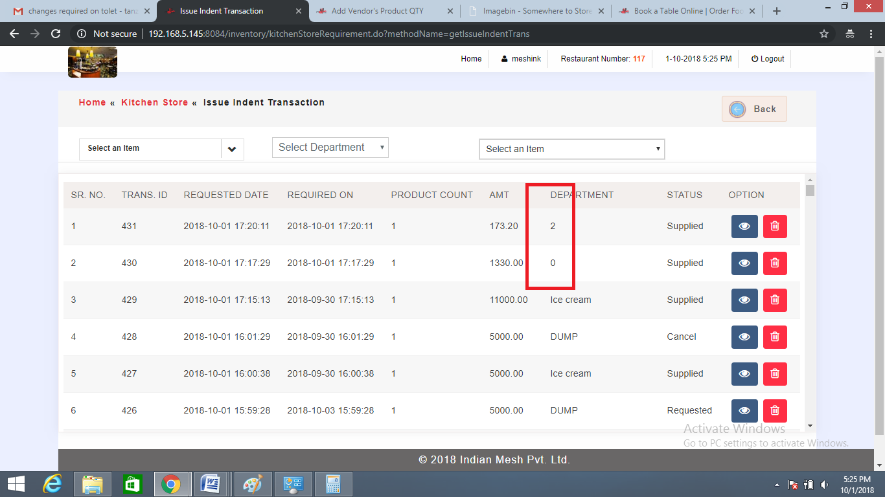885x497 pixels.
Task: Click Requested status of transaction 426
Action: click(689, 411)
